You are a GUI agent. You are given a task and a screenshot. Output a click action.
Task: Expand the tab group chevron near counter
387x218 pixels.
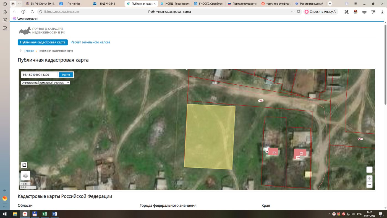(19, 4)
